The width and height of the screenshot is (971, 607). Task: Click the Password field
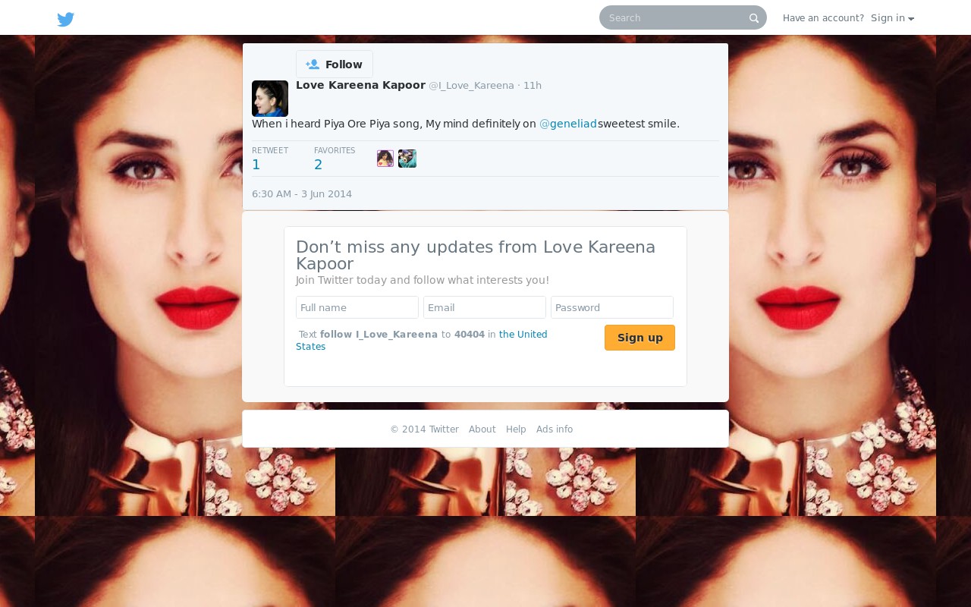612,307
